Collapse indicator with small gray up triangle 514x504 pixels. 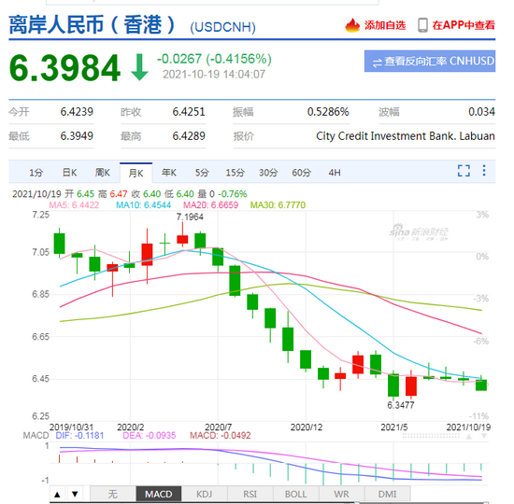click(x=469, y=437)
